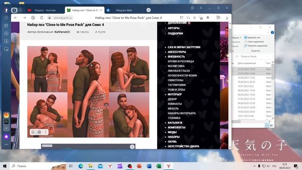
Task: Click the headphones read-aloud icon
Action: [x=188, y=18]
